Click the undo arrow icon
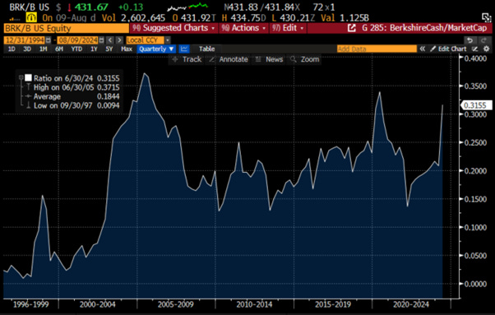 (470, 40)
